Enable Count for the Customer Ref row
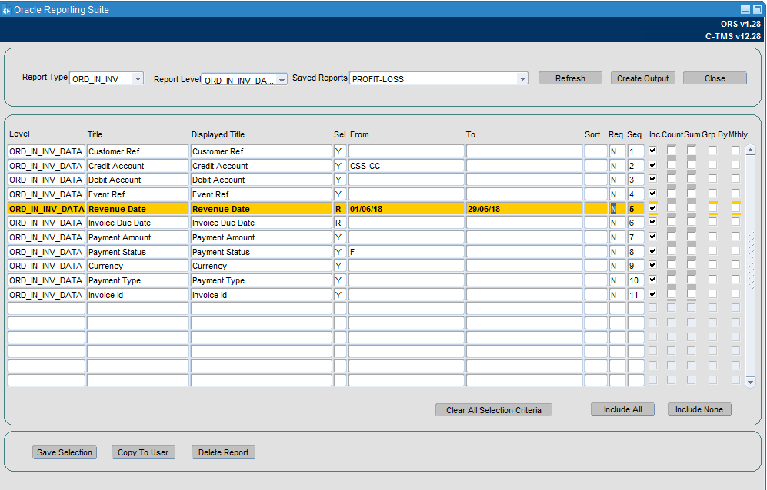This screenshot has height=490, width=767. pyautogui.click(x=671, y=151)
